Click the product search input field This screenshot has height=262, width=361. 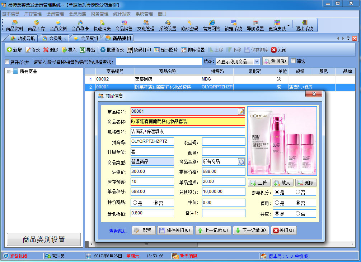(x=159, y=61)
